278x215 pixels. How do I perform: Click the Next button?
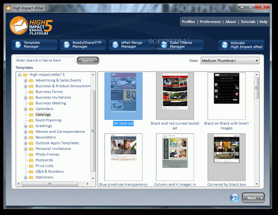pos(253,198)
